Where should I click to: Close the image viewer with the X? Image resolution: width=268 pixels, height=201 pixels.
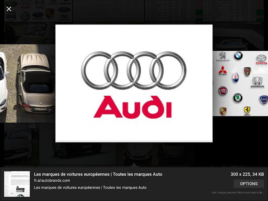point(9,9)
